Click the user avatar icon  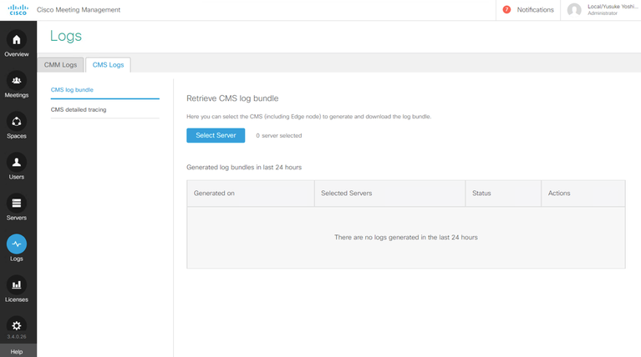(574, 10)
